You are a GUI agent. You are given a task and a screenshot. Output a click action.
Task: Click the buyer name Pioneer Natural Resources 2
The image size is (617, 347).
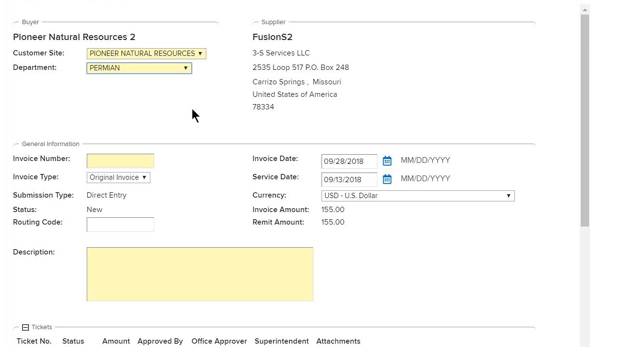(74, 37)
